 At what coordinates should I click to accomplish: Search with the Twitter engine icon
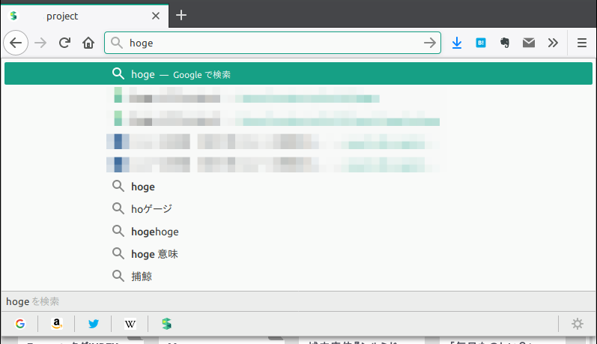(x=94, y=324)
